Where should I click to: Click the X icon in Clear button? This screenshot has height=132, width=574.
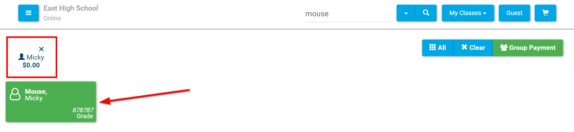(464, 47)
